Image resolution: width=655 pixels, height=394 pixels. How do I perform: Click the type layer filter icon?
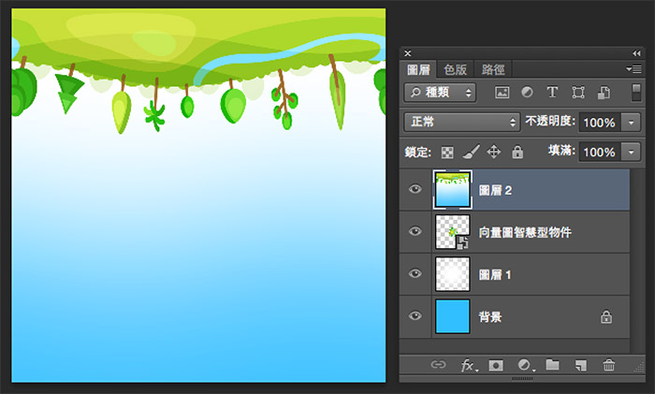coord(552,93)
